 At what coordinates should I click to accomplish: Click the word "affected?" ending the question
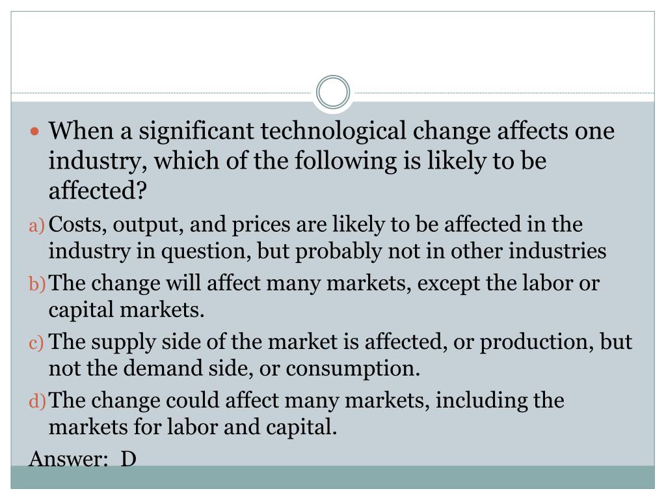coord(98,191)
